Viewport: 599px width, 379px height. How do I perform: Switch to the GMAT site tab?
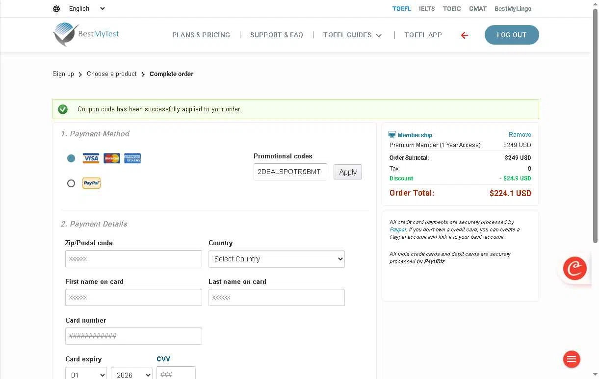coord(478,9)
